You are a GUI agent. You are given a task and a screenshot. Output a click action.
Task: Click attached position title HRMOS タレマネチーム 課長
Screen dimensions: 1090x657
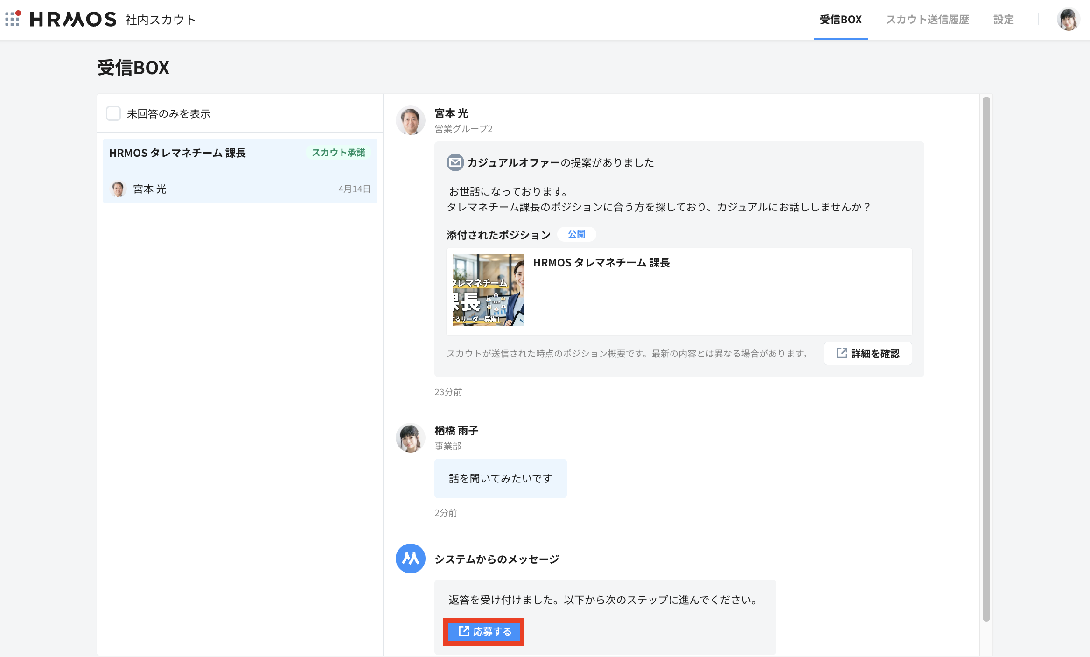point(601,263)
